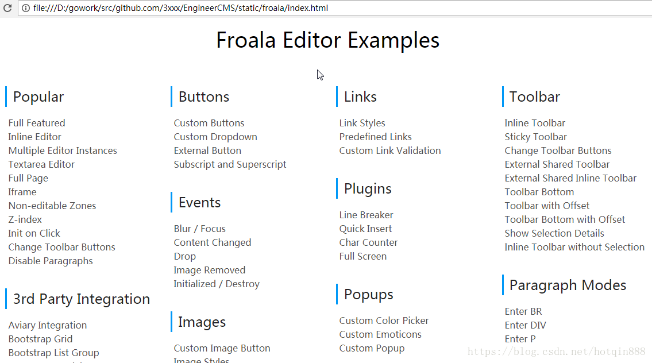The height and width of the screenshot is (363, 652).
Task: Click the browser reload icon
Action: [x=7, y=8]
